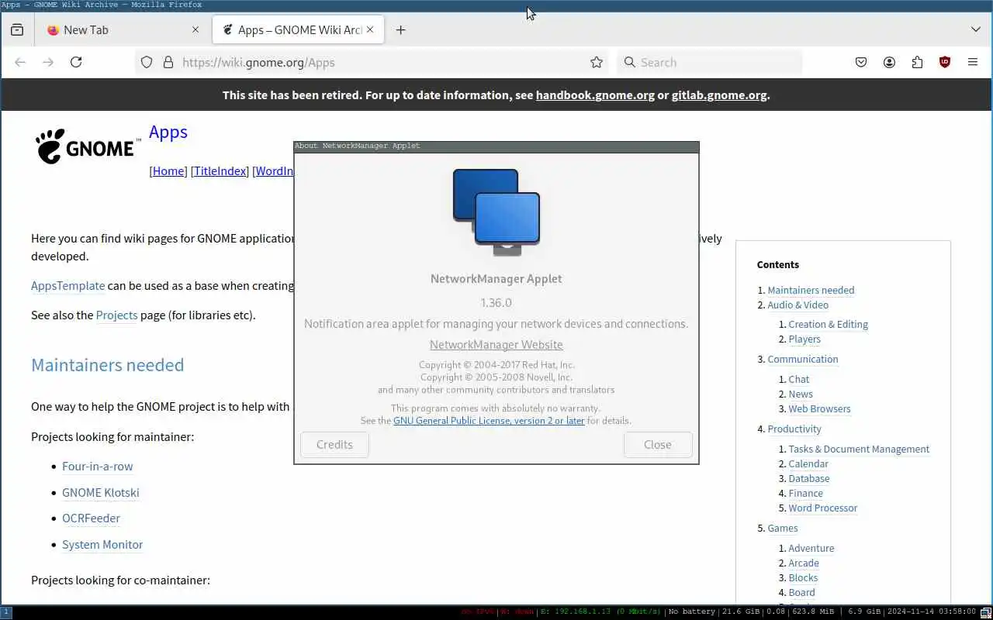Go back one page

click(x=20, y=62)
